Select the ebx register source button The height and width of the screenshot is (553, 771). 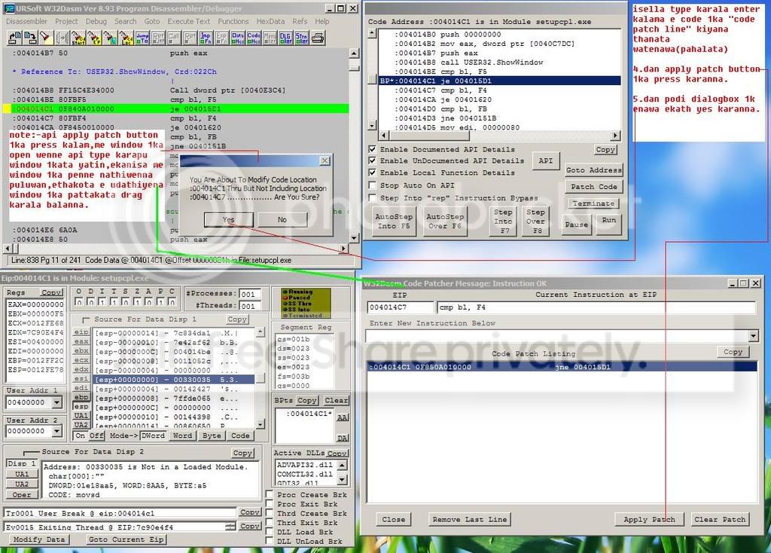(x=81, y=351)
